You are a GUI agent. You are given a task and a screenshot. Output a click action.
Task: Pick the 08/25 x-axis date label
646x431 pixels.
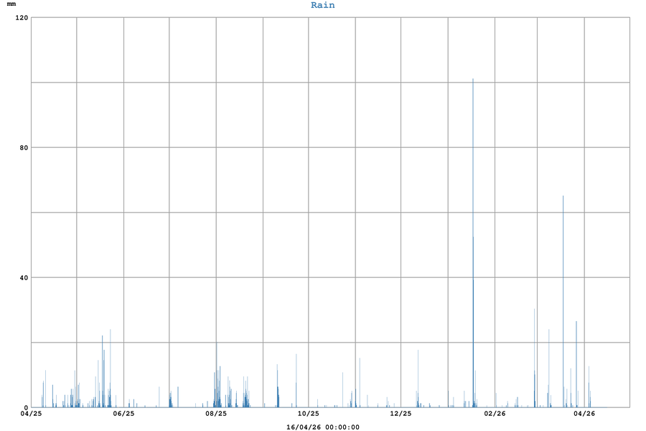pyautogui.click(x=216, y=414)
